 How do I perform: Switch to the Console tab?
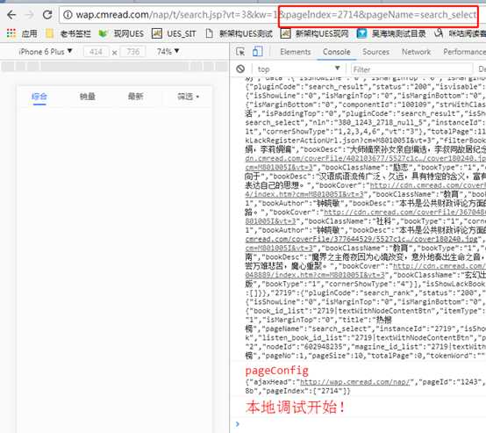pyautogui.click(x=337, y=52)
